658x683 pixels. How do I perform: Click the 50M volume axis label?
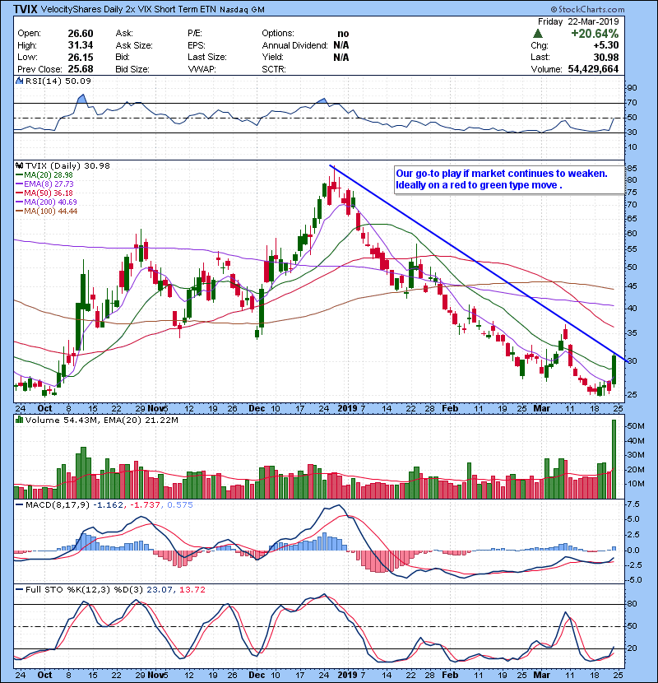point(635,426)
